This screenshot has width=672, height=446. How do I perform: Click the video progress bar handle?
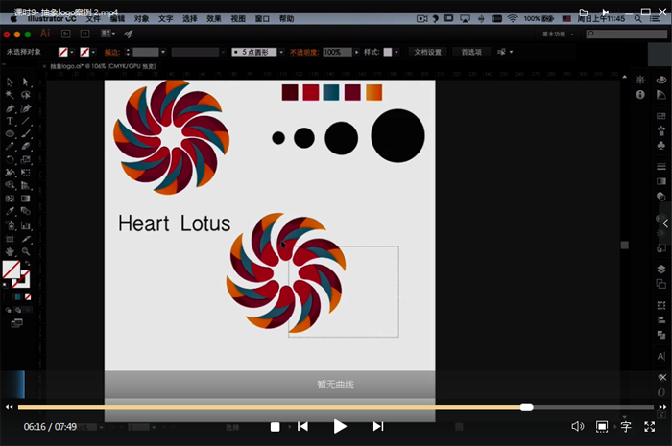(526, 407)
